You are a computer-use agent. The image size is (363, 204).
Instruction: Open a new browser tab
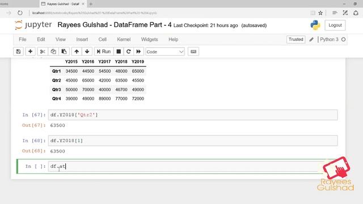91,4
